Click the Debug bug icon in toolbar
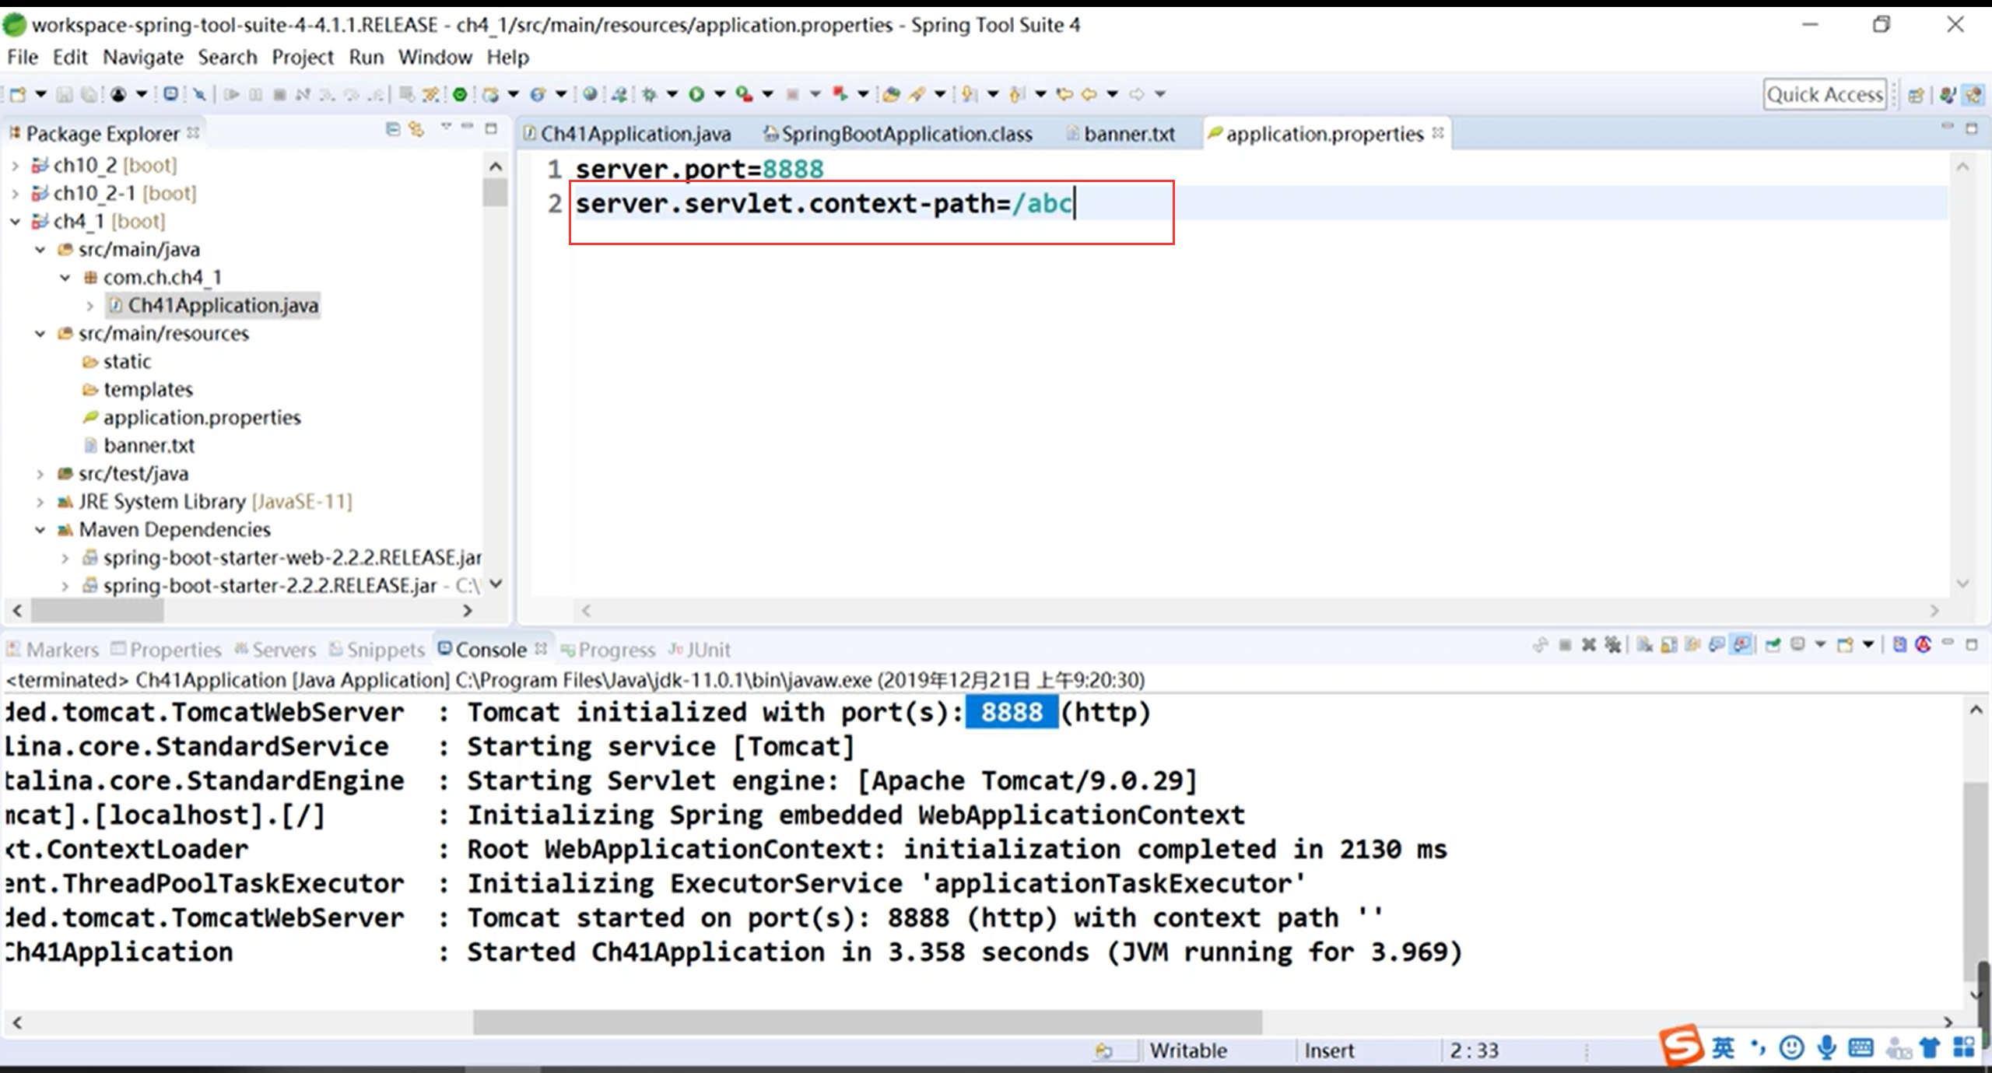The height and width of the screenshot is (1073, 1992). point(649,94)
